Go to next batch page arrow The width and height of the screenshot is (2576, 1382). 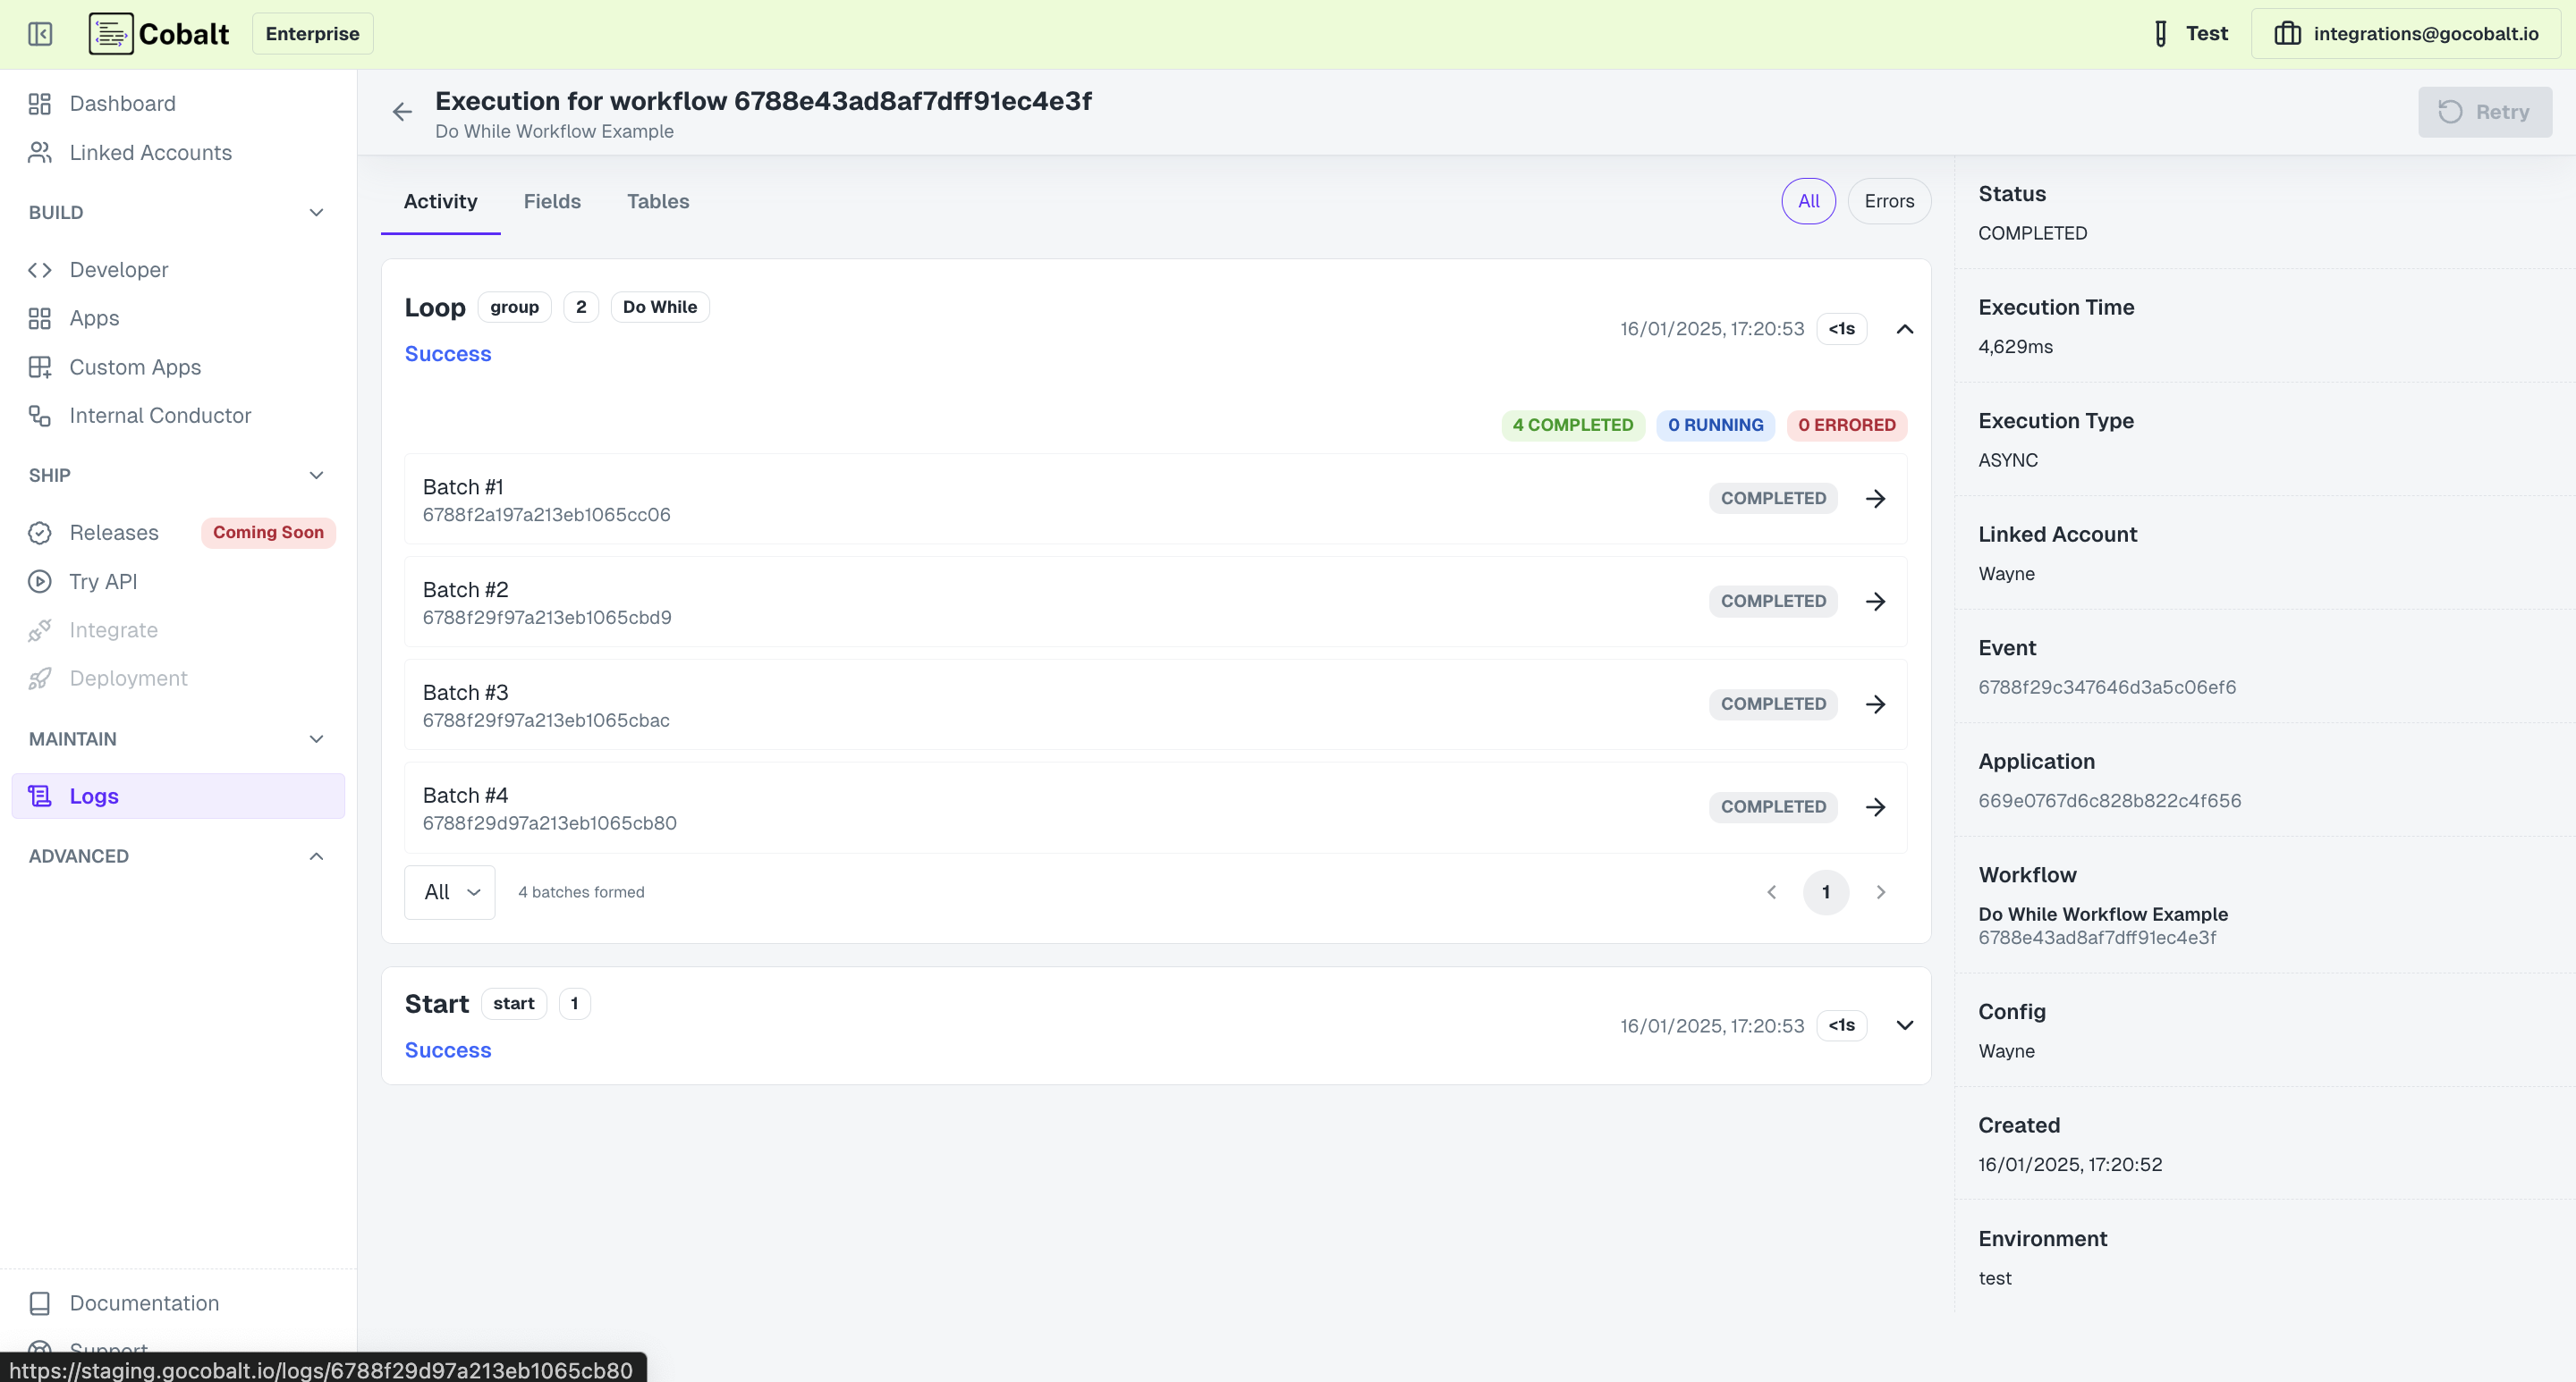tap(1880, 891)
